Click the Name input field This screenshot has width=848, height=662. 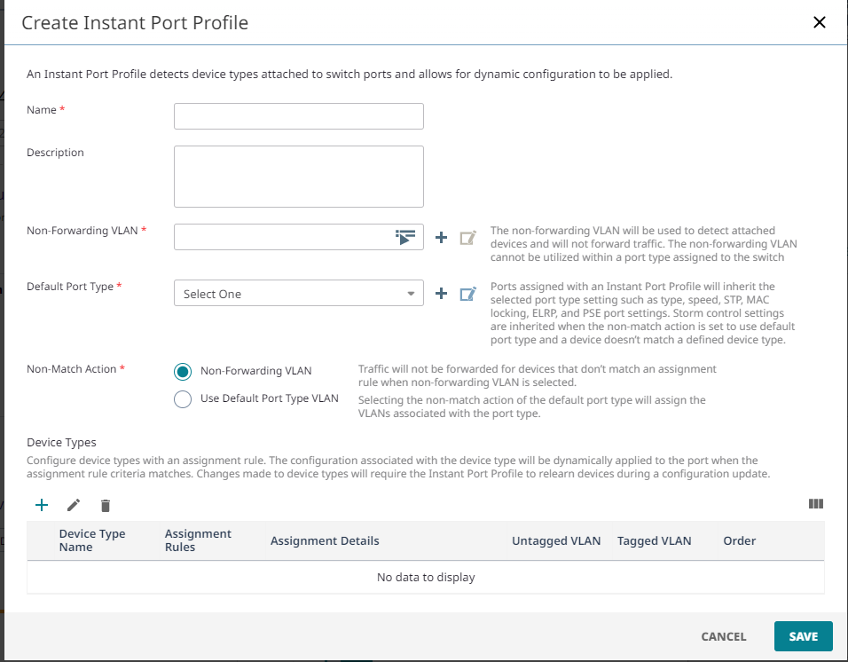[299, 116]
